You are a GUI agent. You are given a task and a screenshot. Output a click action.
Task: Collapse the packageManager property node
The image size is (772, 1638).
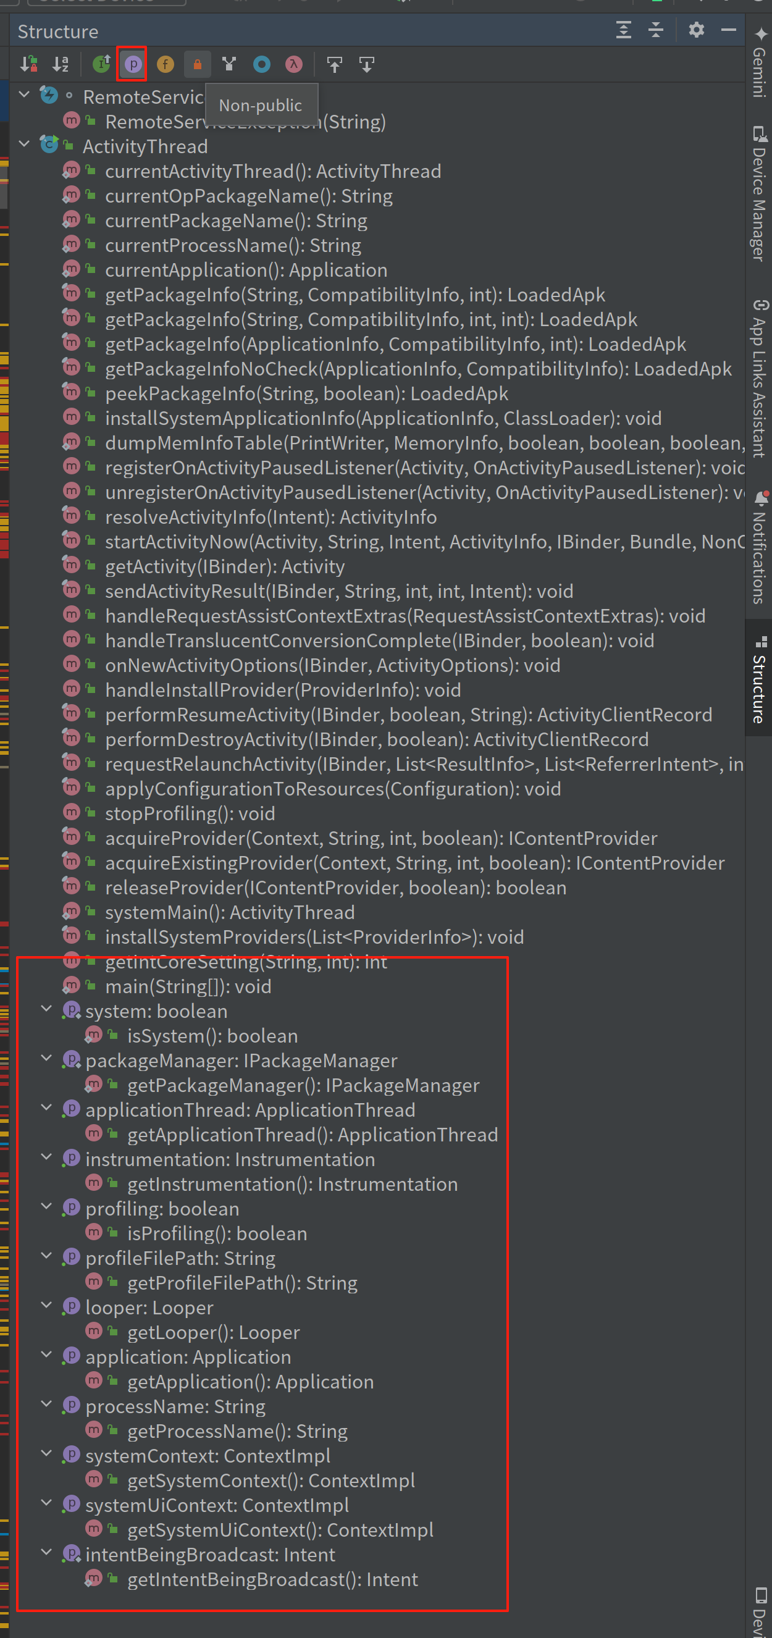(x=46, y=1058)
